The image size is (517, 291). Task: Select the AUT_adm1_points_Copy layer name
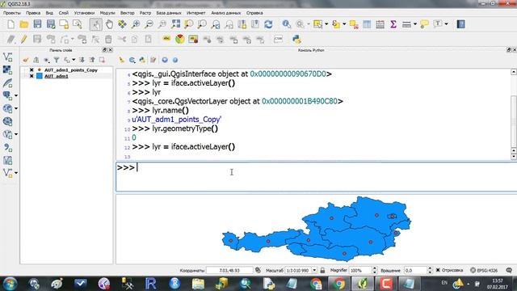[71, 70]
